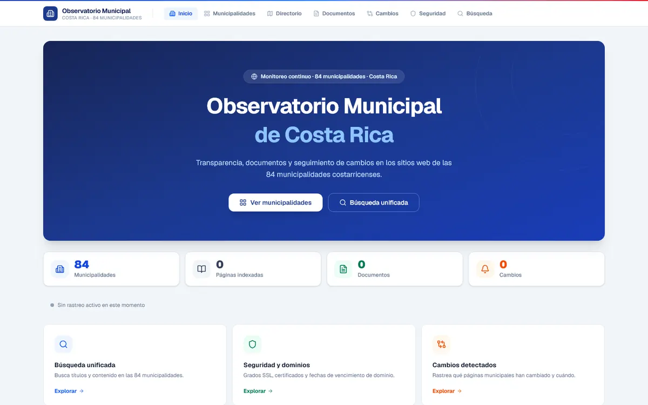Click the Observatorio Municipal logo icon

[x=50, y=13]
